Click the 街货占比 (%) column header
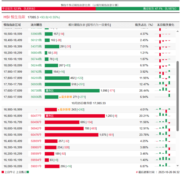Image resolution: width=181 pixels, height=176 pixels. [144, 25]
